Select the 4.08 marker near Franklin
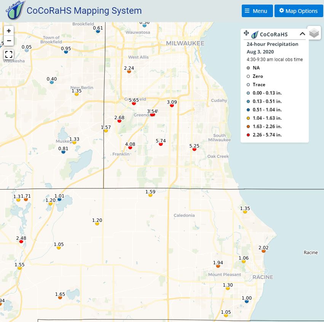The image size is (324, 322). 130,148
